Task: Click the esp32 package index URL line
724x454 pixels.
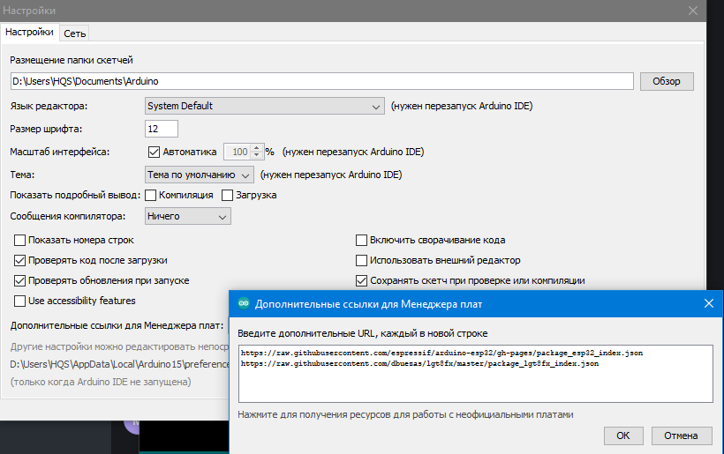Action: (x=441, y=353)
